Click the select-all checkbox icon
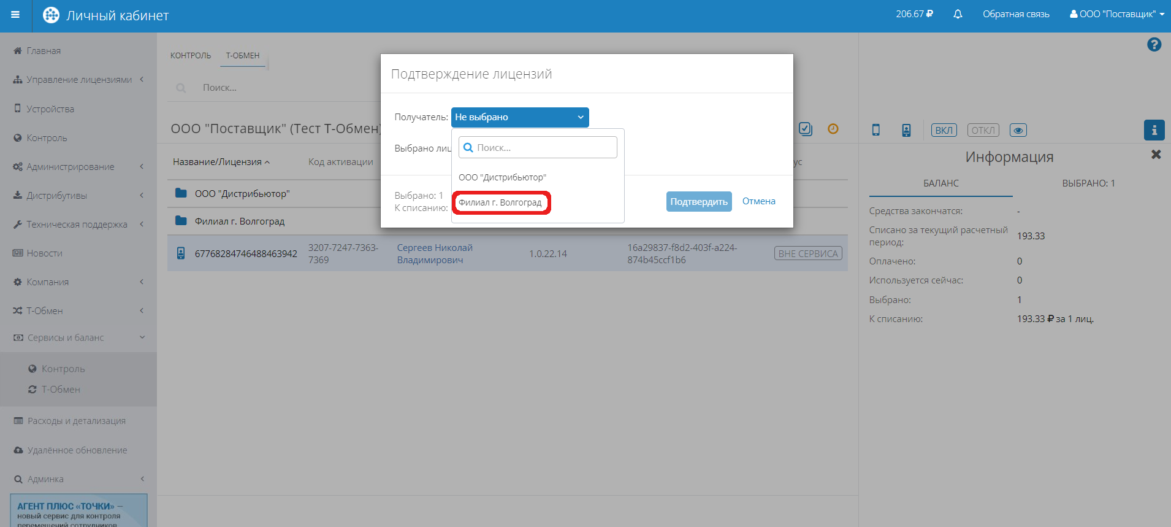The image size is (1171, 527). (806, 129)
